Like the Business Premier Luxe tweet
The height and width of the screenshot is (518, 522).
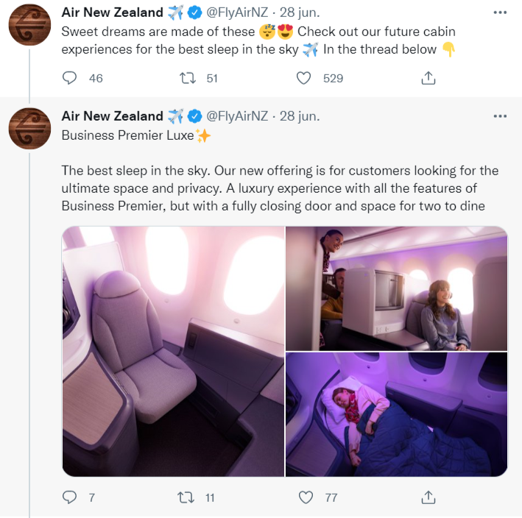tap(306, 498)
